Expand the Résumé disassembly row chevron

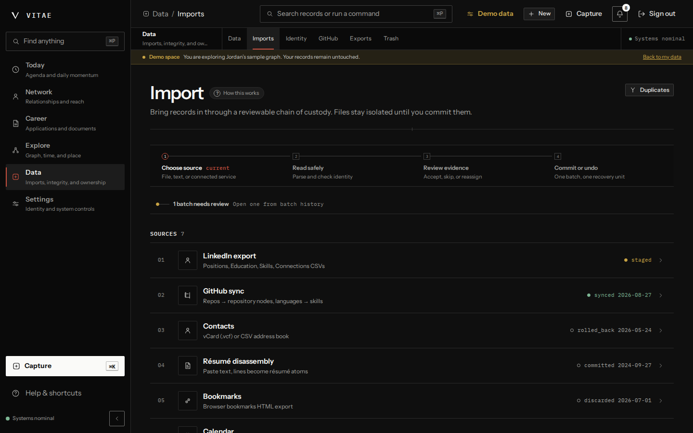[x=661, y=366]
